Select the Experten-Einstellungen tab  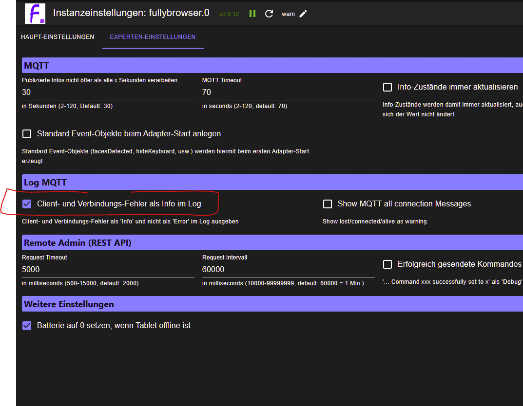tap(153, 37)
